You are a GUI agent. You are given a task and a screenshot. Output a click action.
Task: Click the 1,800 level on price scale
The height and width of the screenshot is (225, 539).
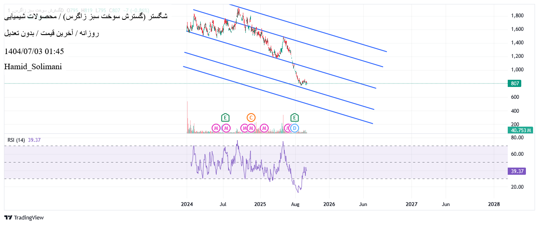(x=517, y=16)
